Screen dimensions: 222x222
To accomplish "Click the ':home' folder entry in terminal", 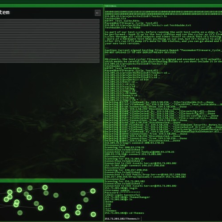I will click(109, 202).
